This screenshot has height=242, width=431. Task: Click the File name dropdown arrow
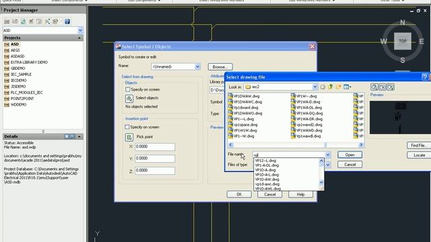point(328,155)
